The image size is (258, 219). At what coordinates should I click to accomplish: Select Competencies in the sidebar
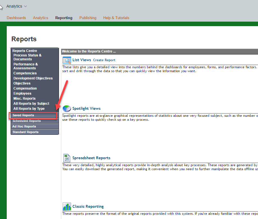25,73
